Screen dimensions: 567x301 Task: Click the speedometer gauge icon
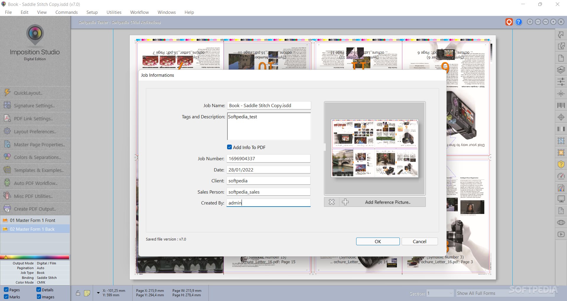point(561,176)
